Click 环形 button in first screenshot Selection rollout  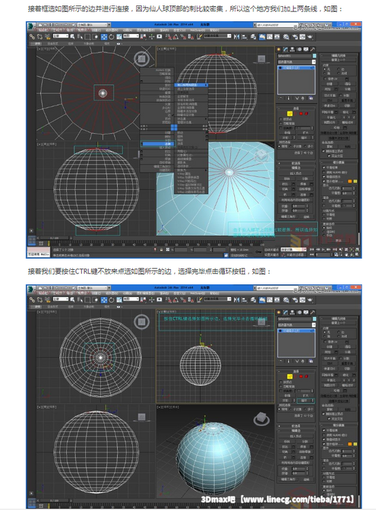click(x=287, y=137)
